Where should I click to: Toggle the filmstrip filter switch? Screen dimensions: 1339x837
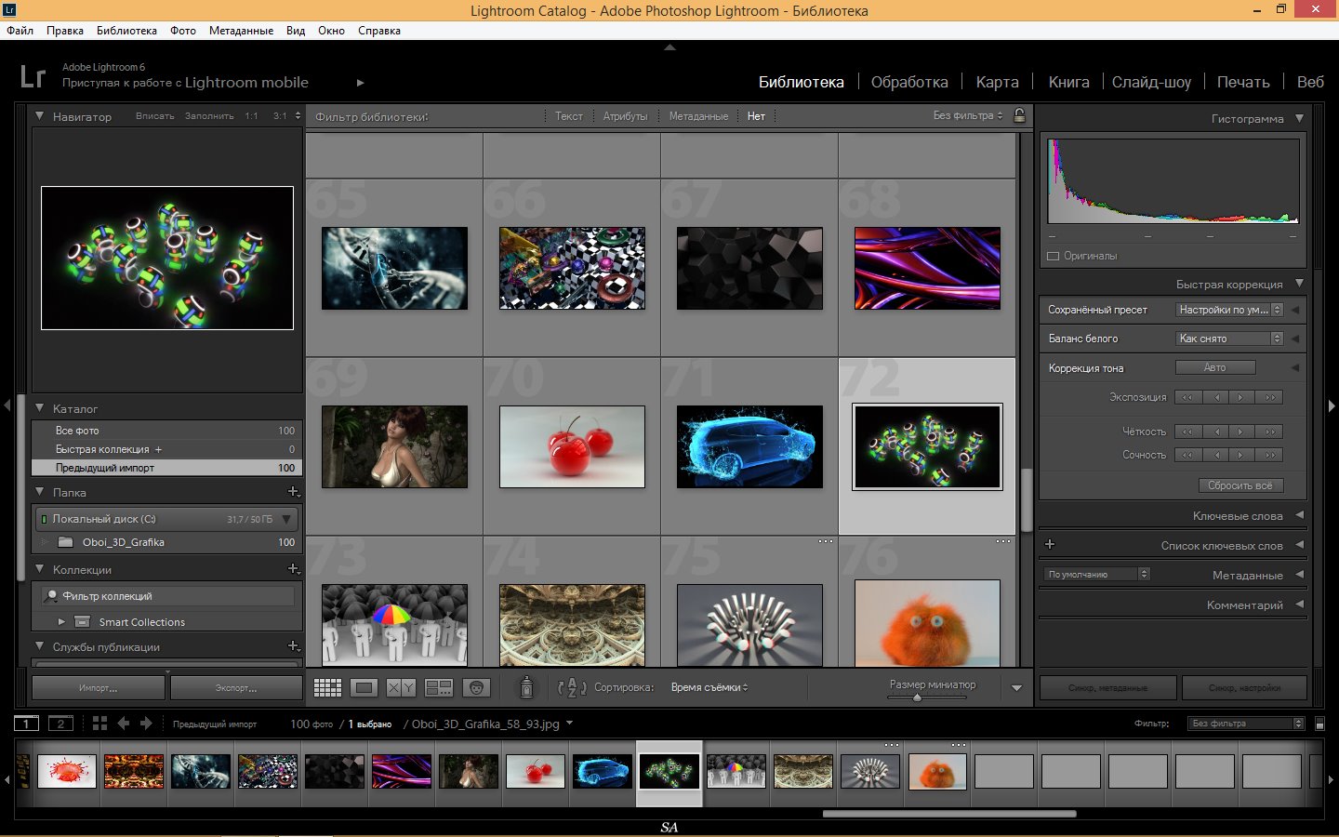(1319, 724)
